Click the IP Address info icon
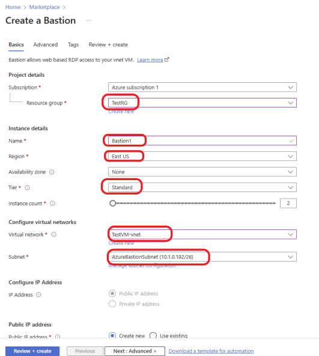Image resolution: width=319 pixels, height=356 pixels. [x=38, y=295]
